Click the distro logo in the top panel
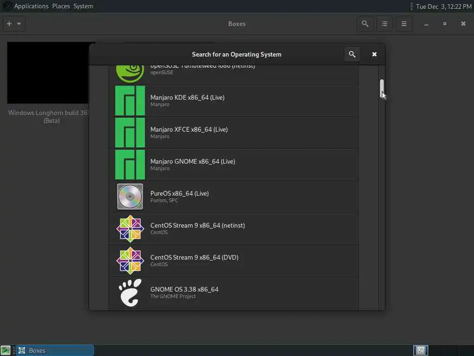 pyautogui.click(x=7, y=6)
